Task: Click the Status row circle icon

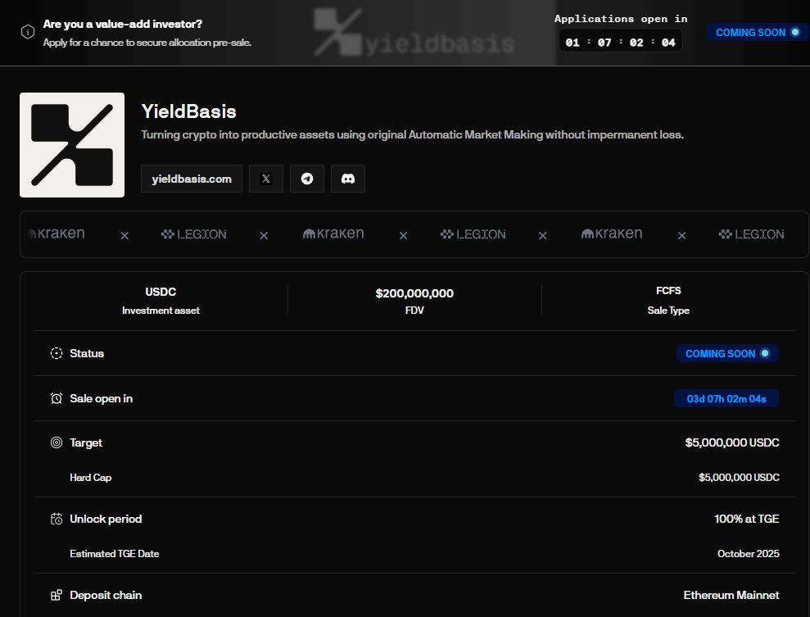Action: coord(57,353)
